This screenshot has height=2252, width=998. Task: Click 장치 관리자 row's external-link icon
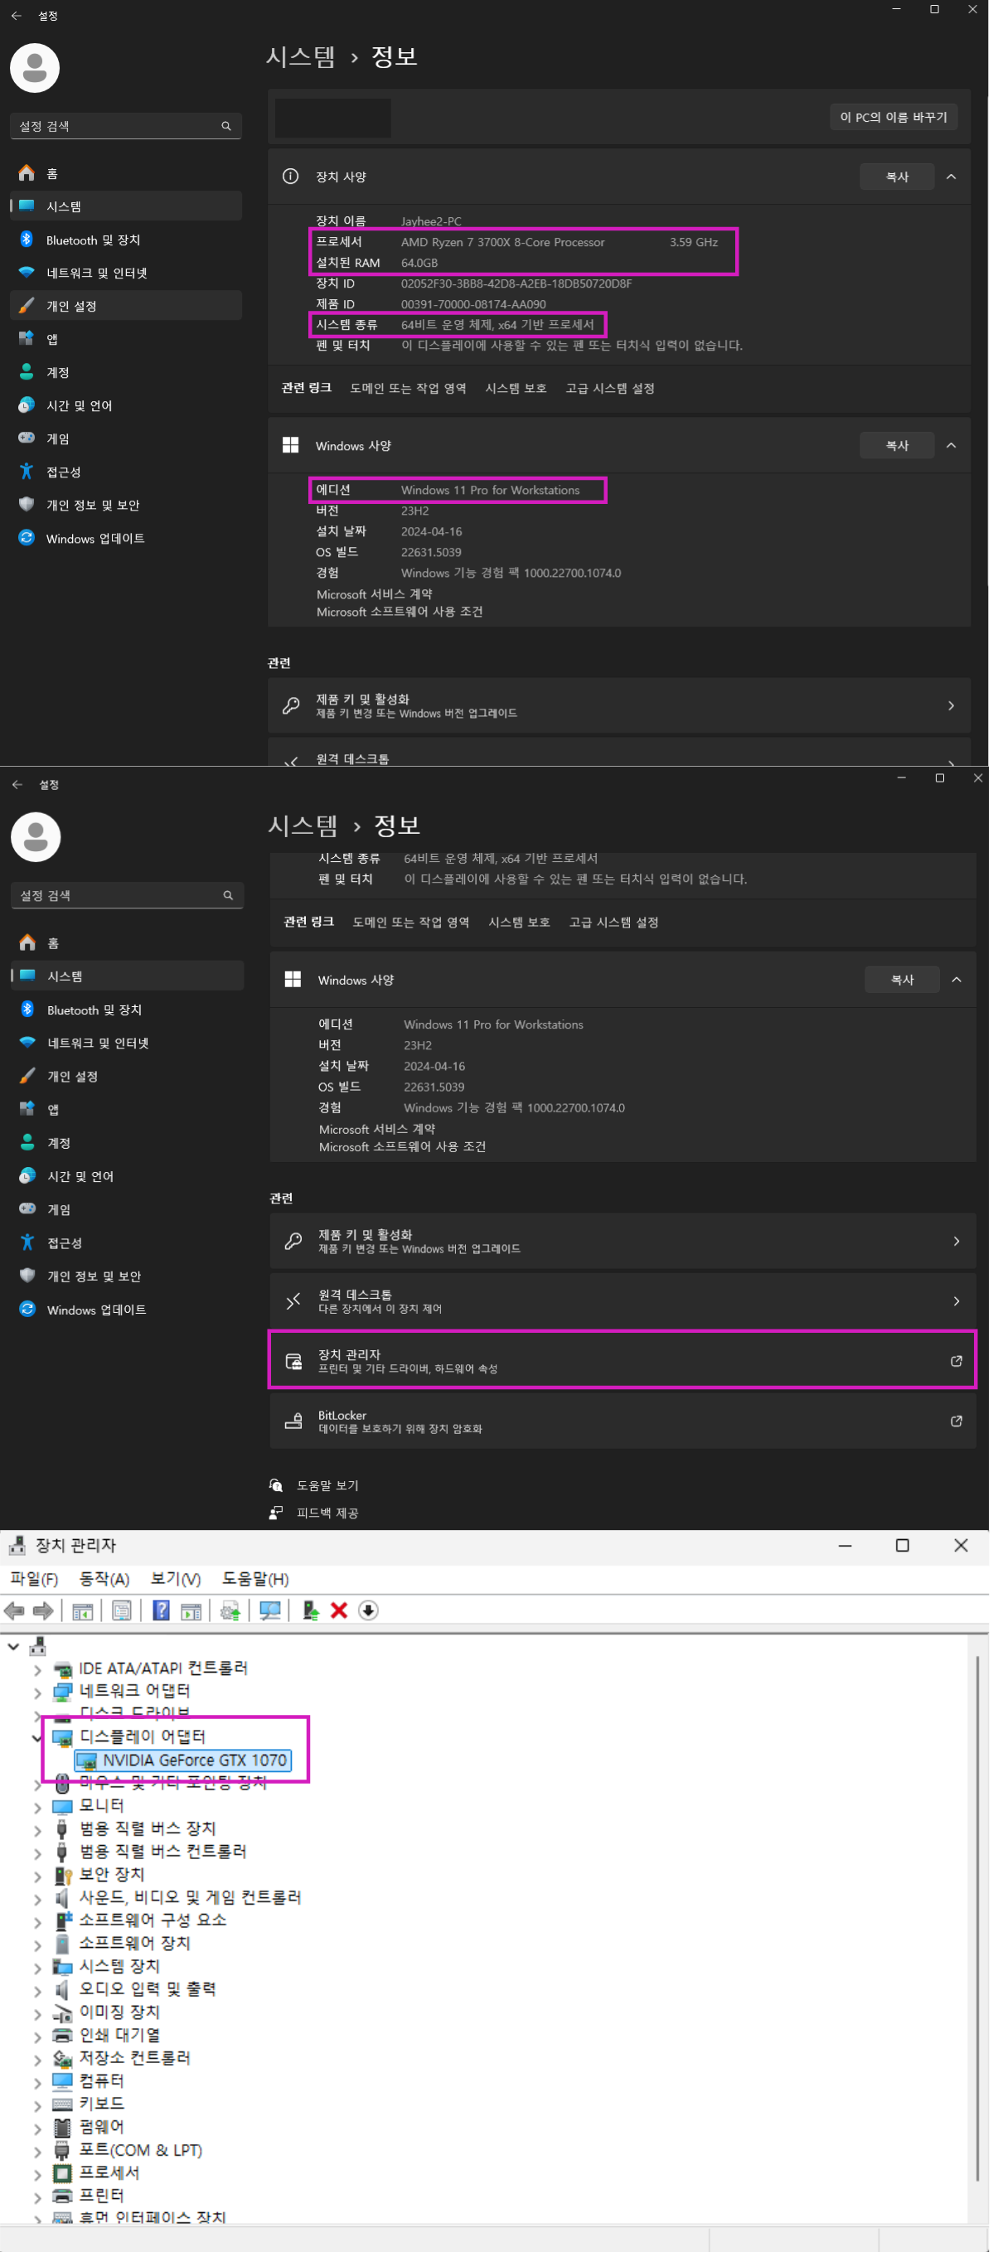955,1359
